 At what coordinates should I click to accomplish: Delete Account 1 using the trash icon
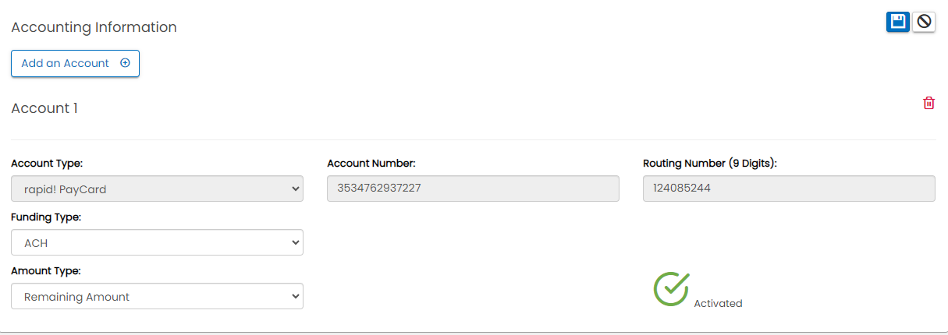click(928, 103)
